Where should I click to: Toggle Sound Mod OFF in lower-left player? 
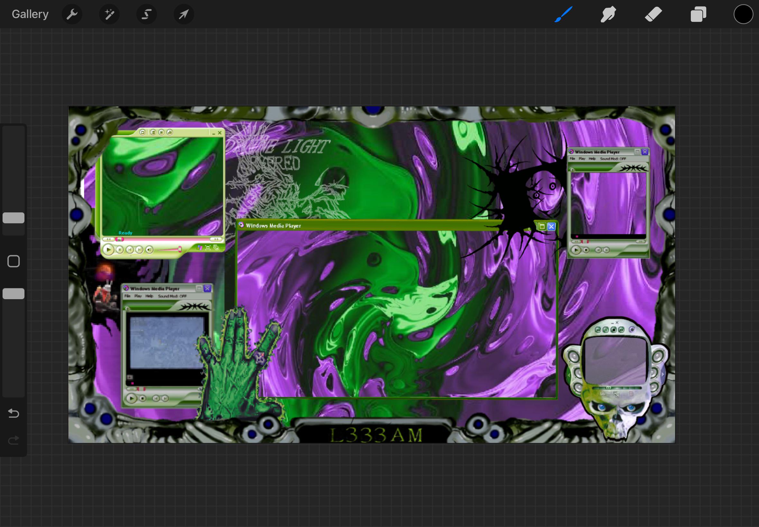click(x=172, y=296)
